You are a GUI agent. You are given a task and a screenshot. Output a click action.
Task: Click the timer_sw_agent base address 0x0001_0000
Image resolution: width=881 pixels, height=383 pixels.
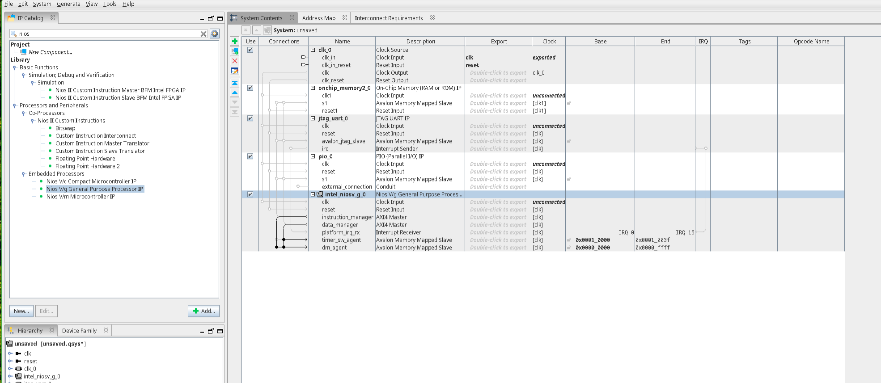[x=593, y=240]
